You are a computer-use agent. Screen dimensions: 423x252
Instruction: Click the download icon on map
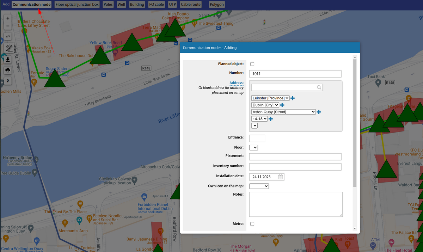click(x=8, y=60)
